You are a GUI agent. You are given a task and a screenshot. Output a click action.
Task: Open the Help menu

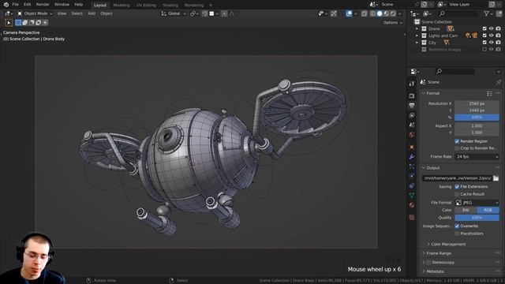(x=79, y=5)
